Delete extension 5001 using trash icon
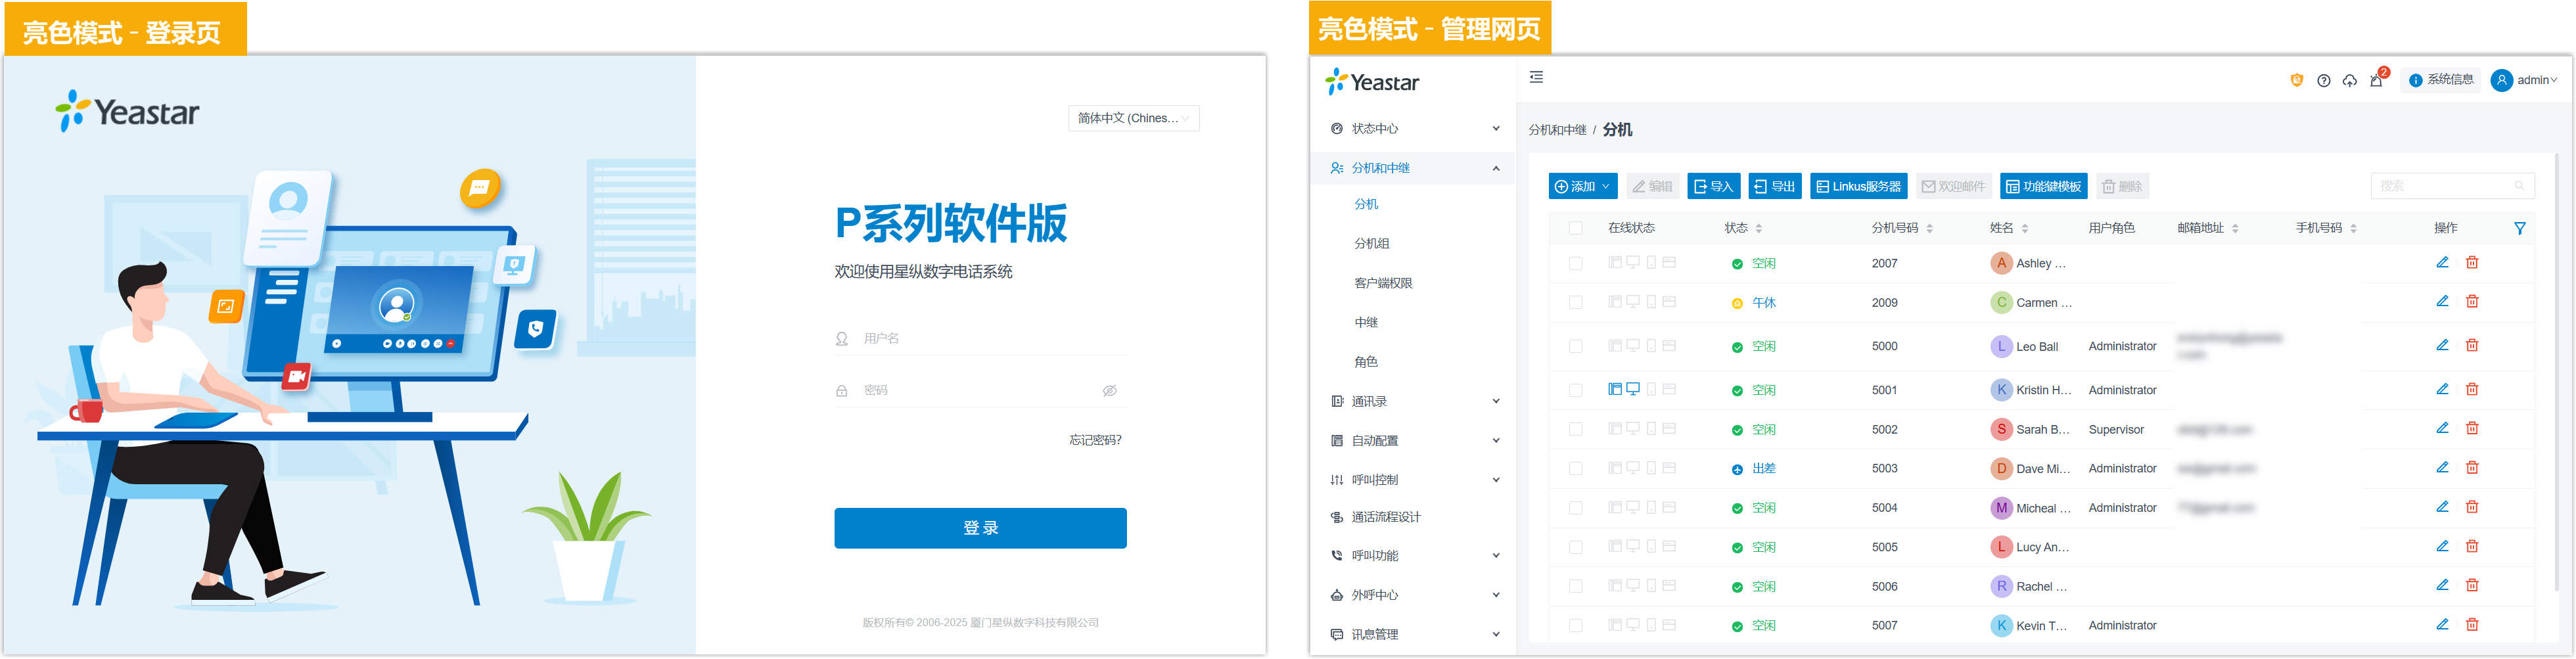Viewport: 2576px width, 659px height. (x=2471, y=389)
